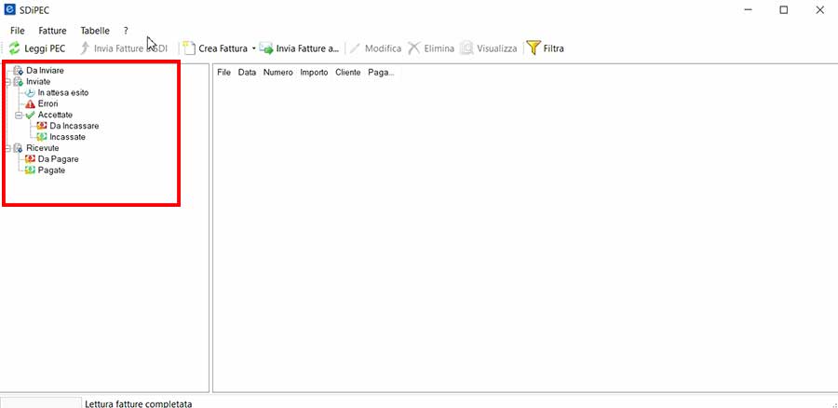Sort by the Importo column header
This screenshot has width=838, height=408.
315,73
